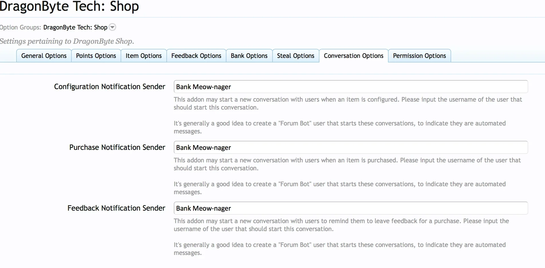Click the DragonByte Tech: Shop option group link
This screenshot has height=268, width=545.
pyautogui.click(x=75, y=27)
